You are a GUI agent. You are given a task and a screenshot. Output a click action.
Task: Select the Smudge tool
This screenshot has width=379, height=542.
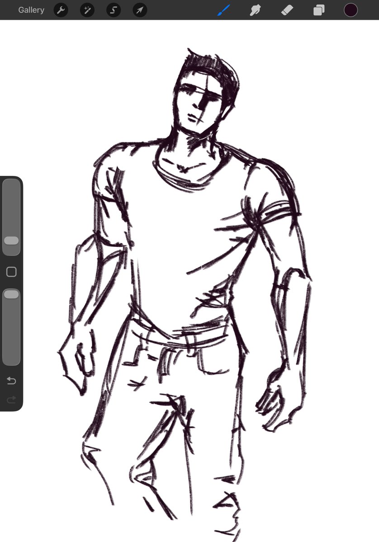tap(255, 10)
